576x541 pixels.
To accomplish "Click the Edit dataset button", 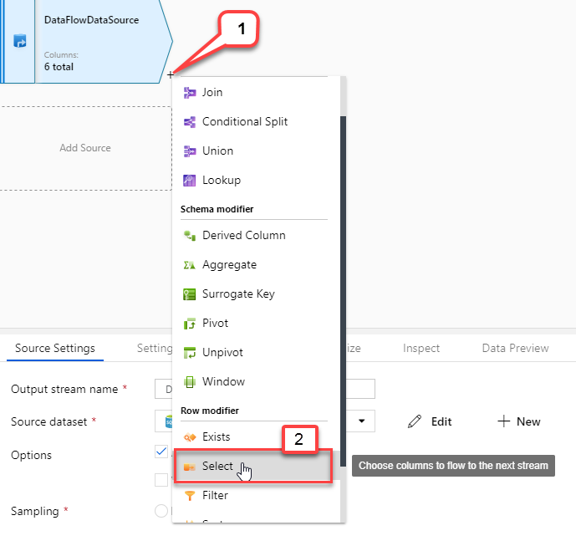I will pyautogui.click(x=430, y=421).
